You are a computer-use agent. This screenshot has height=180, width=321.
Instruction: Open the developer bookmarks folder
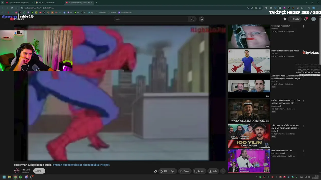point(101,12)
